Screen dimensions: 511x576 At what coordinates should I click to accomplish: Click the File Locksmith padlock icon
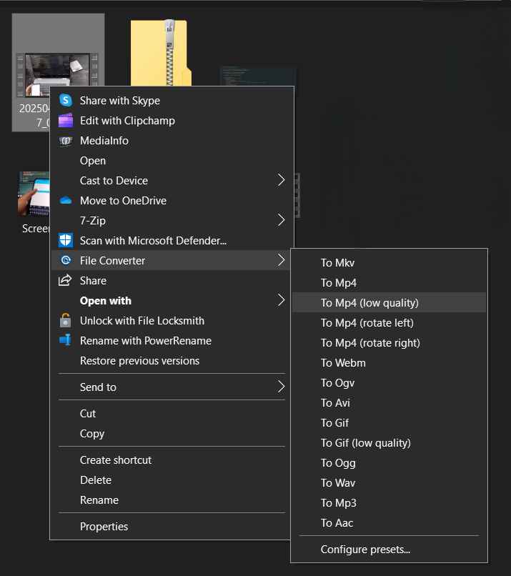click(x=65, y=320)
